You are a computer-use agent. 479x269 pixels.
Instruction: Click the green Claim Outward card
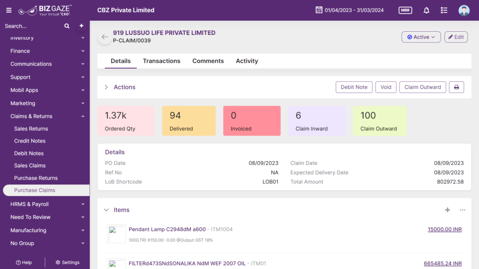coord(380,121)
